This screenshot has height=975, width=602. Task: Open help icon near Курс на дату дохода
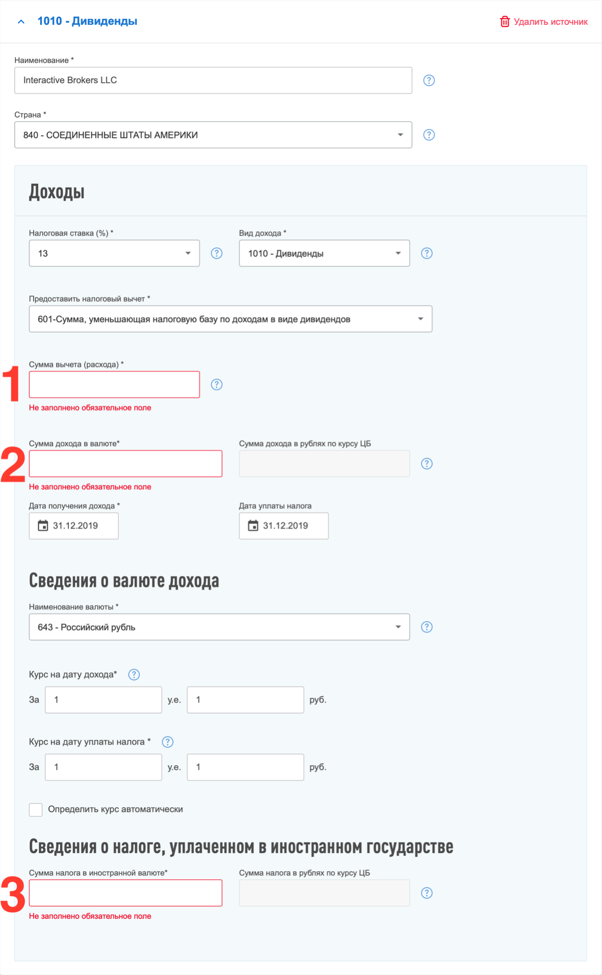pyautogui.click(x=134, y=674)
